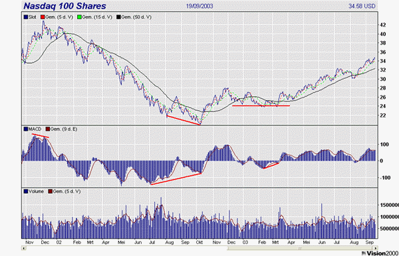The height and width of the screenshot is (256, 399).
Task: Click the scrollbar left arrow below the chart
Action: coord(23,248)
